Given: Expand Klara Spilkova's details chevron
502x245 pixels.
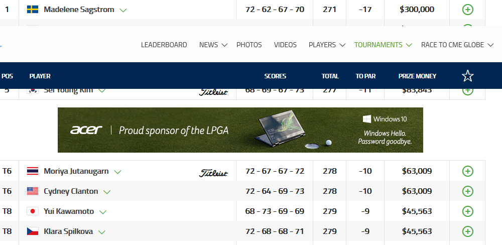Looking at the screenshot, I should click(x=102, y=232).
